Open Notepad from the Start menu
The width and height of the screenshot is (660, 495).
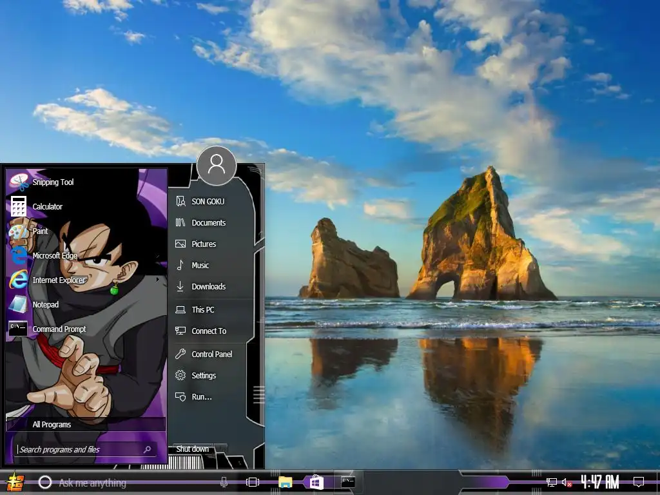point(86,304)
